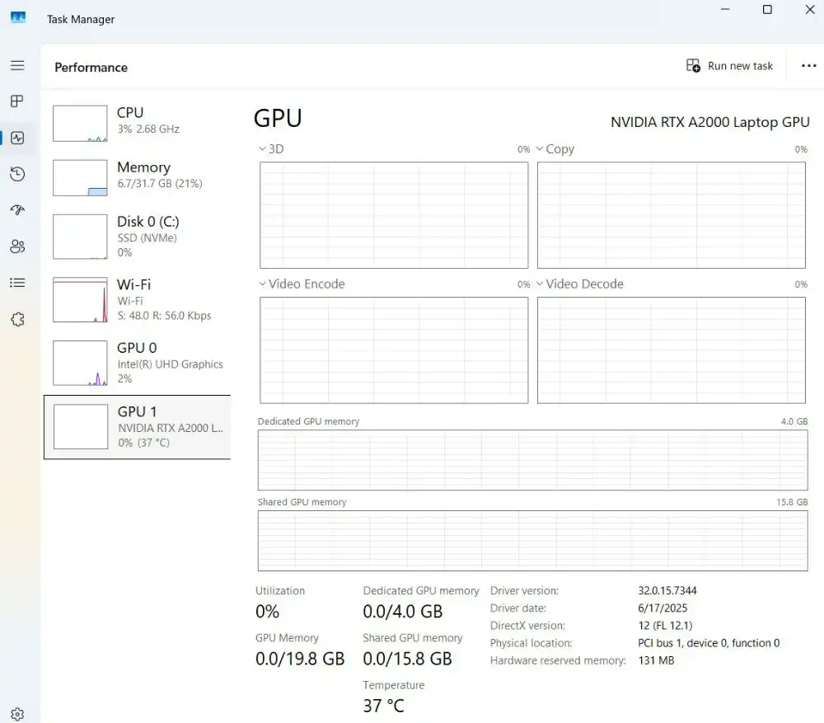
Task: Click Run new task button
Action: coord(730,66)
